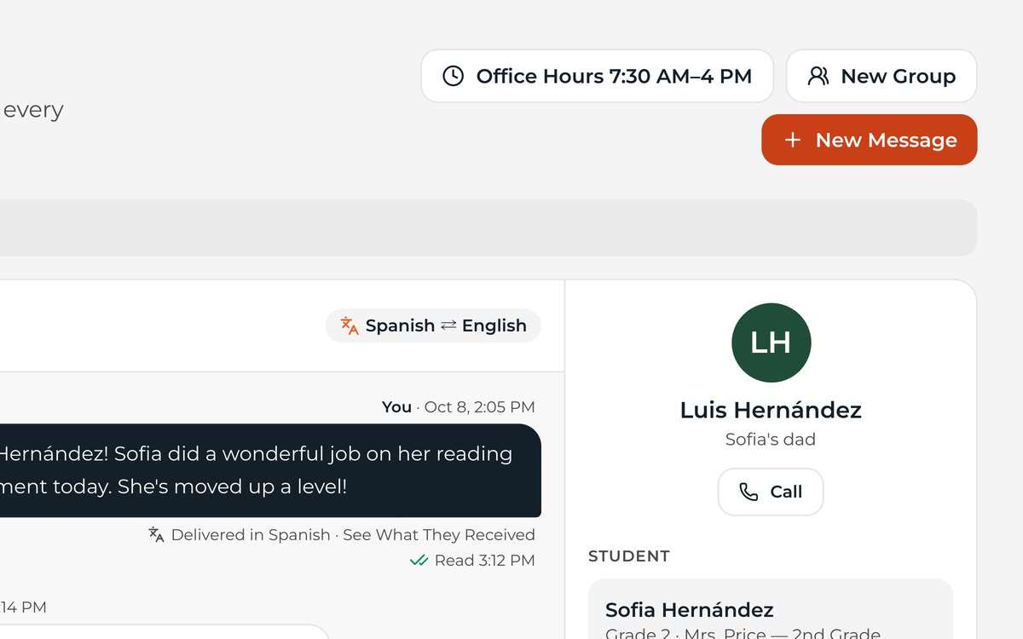Click the translate icon beside 'Delivered in Spanish'
This screenshot has width=1023, height=639.
[x=156, y=534]
